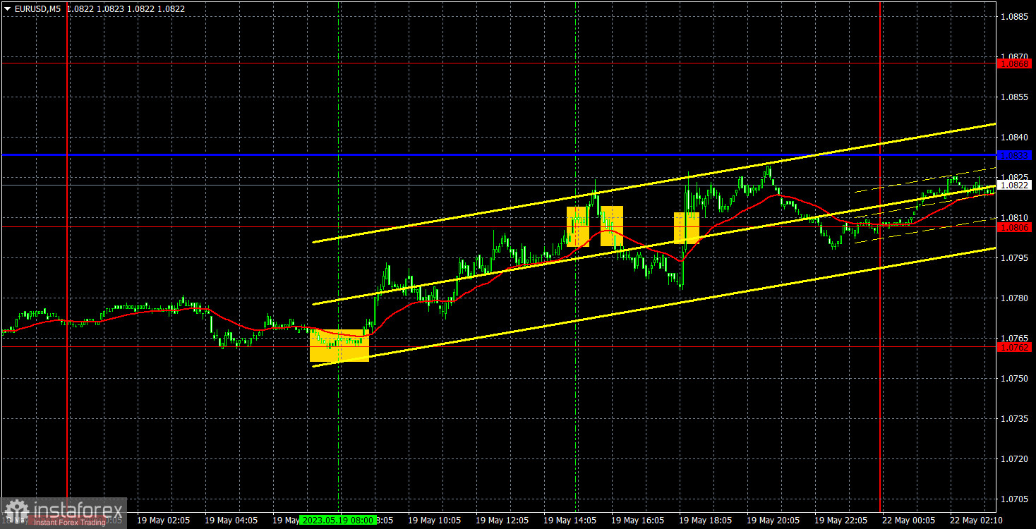Screen dimensions: 1036x529
Task: Click the 19 May 14:05 time axis label
Action: [x=569, y=520]
